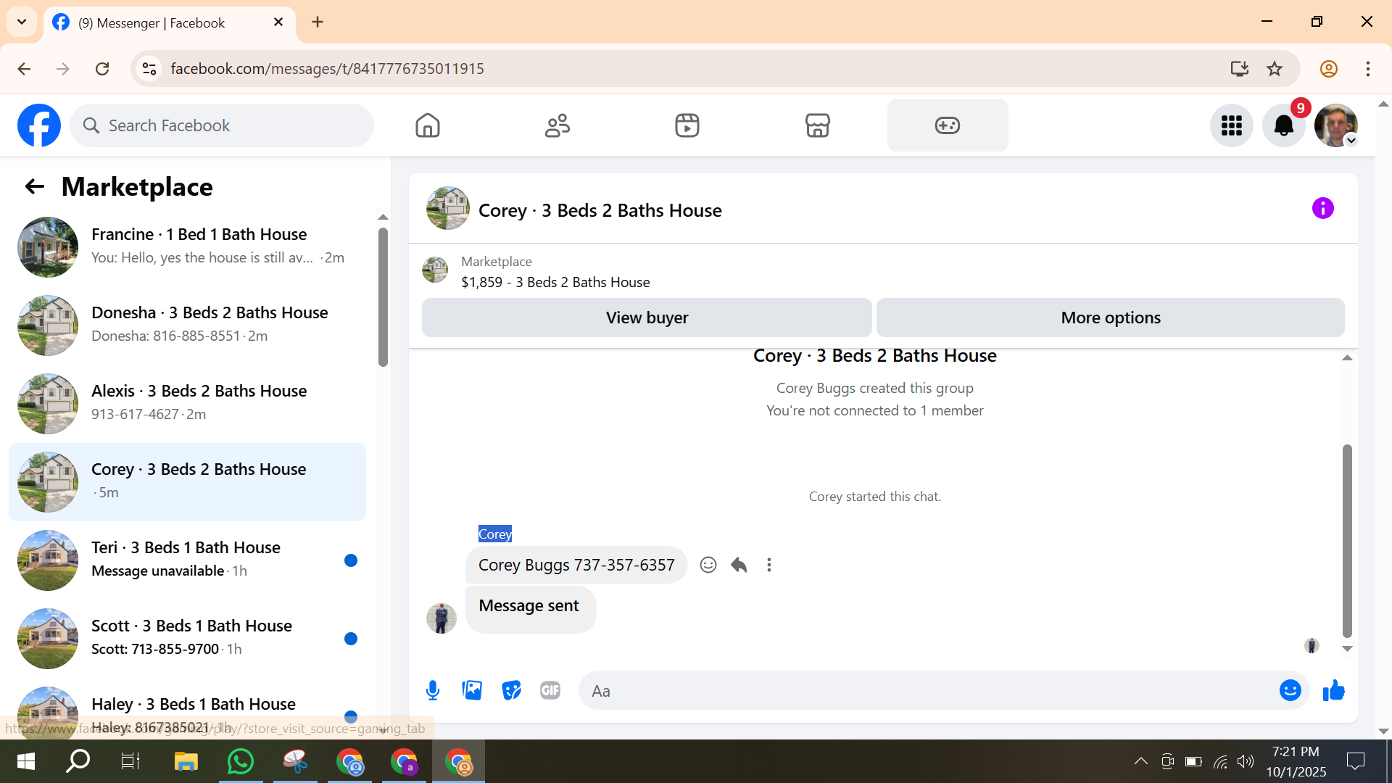Click the More options button
Screen dimensions: 1392x783
coord(1111,318)
